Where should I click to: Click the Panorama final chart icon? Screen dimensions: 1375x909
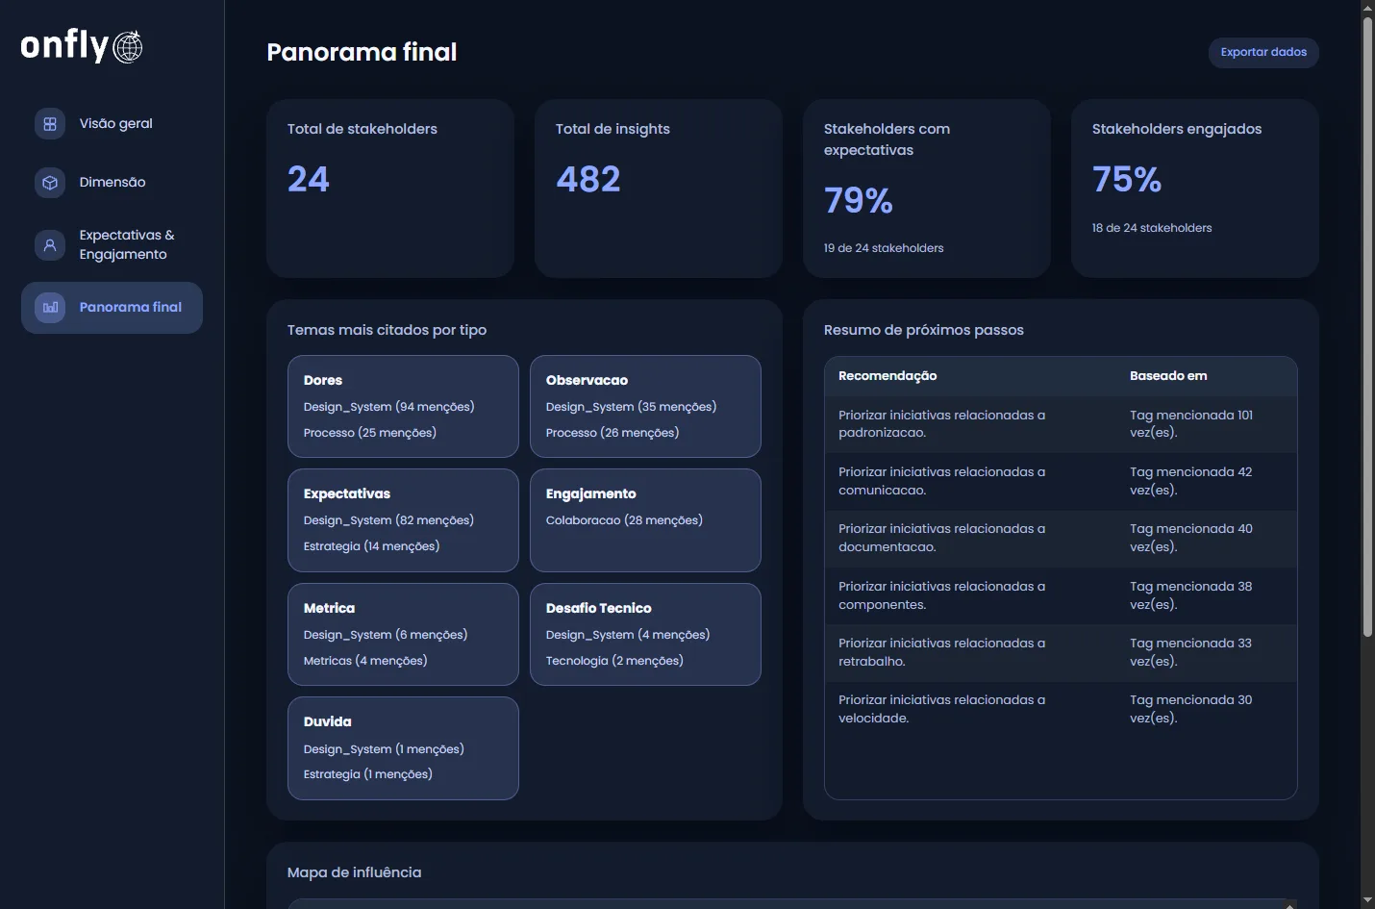click(x=50, y=308)
